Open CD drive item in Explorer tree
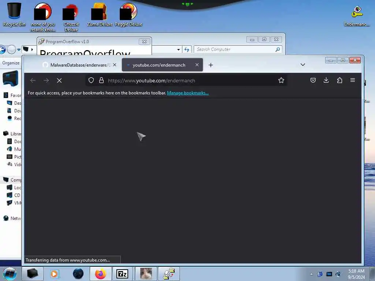Viewport: 375px width, 281px height. [14, 195]
